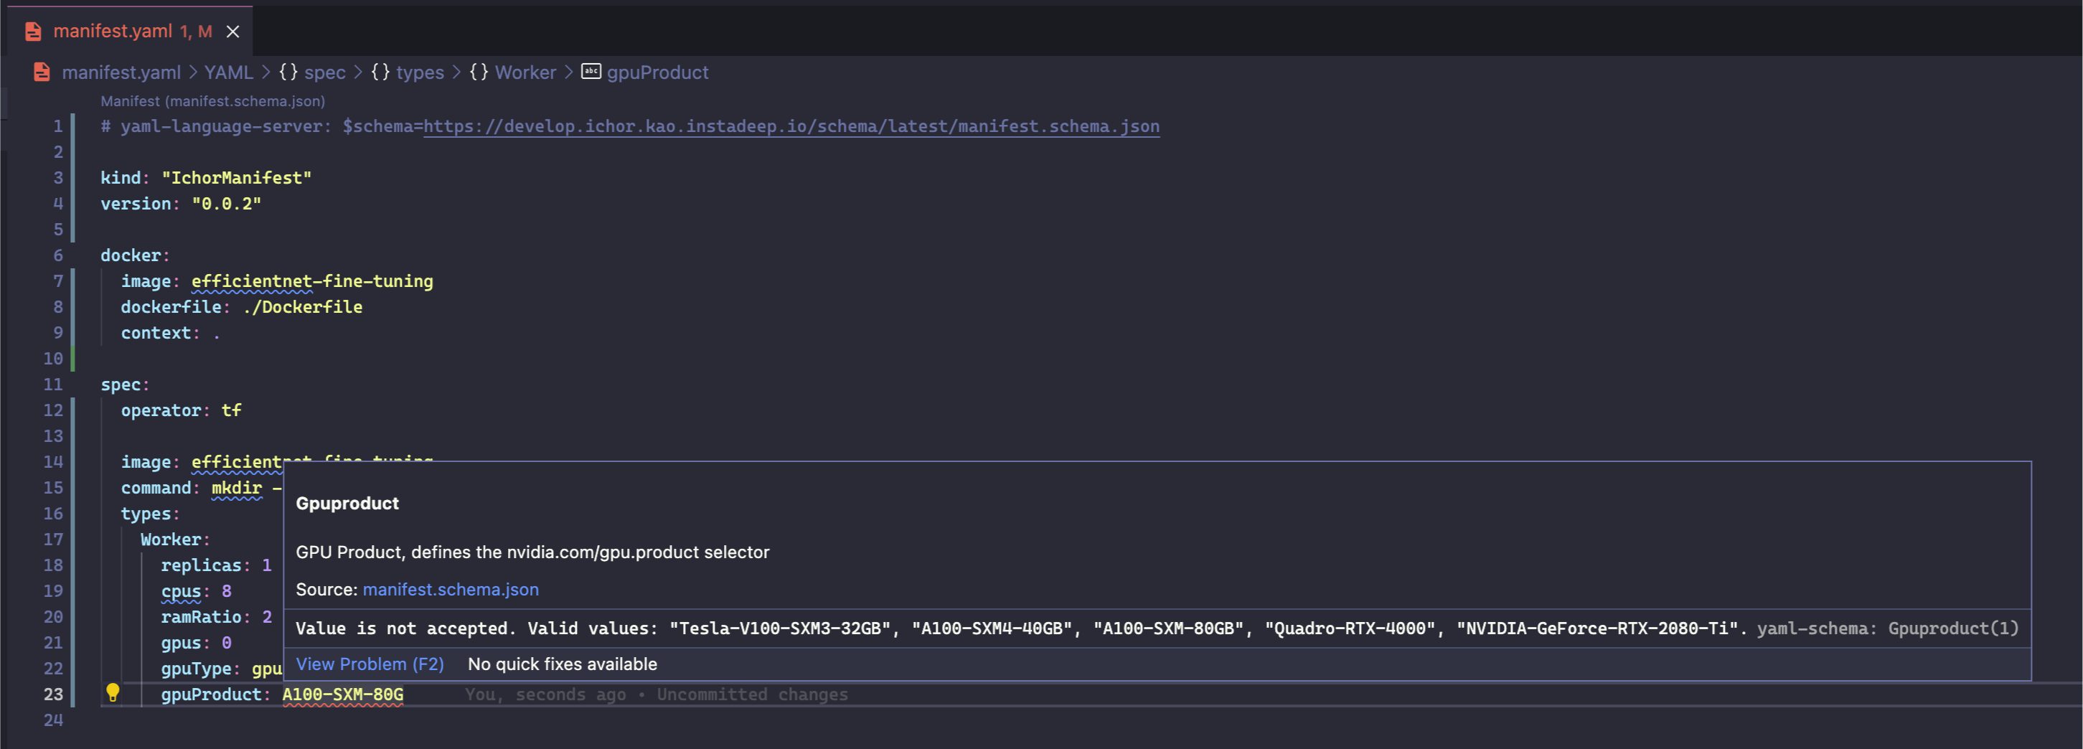Screen dimensions: 2083x749
Task: Expand chevron after YAML breadcrumb
Action: coord(265,72)
